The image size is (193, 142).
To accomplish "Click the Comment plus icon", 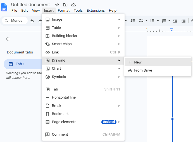I will coord(47,134).
